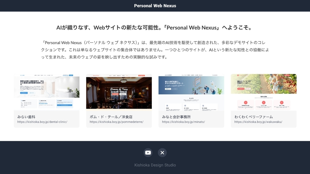The width and height of the screenshot is (310, 174).
Task: Select the ポム・ド・テール／洋食店 card title
Action: pos(111,117)
